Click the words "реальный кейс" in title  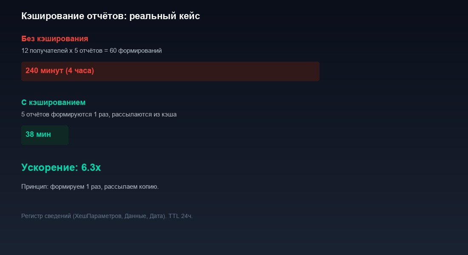pos(165,16)
